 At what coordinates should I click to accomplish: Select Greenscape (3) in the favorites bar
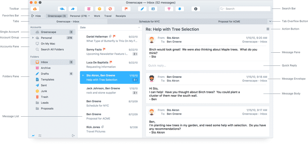point(57,16)
